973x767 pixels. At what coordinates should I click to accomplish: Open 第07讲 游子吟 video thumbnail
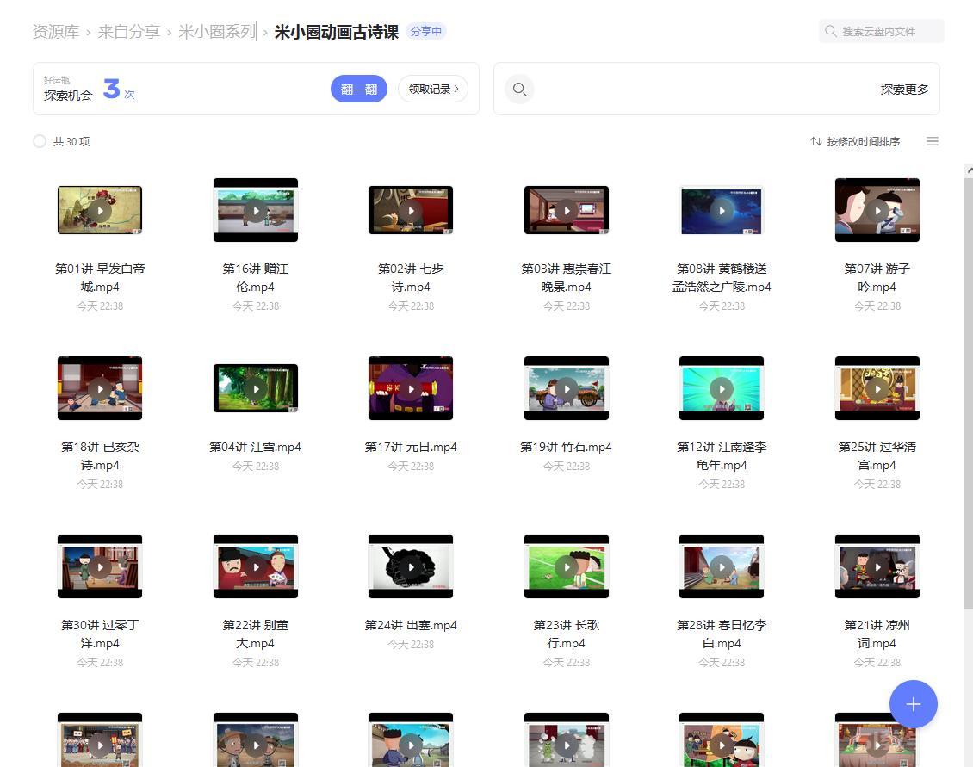pyautogui.click(x=877, y=210)
